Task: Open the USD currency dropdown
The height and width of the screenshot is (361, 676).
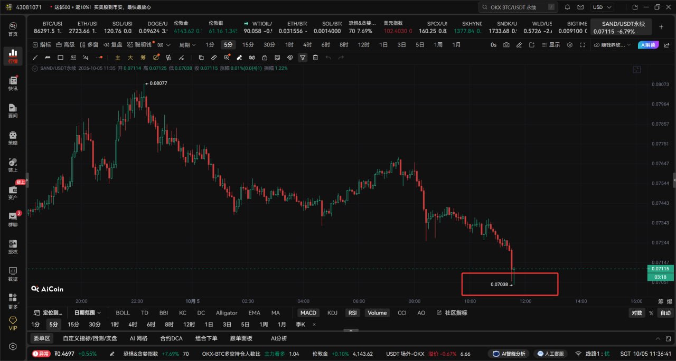Action: [602, 7]
